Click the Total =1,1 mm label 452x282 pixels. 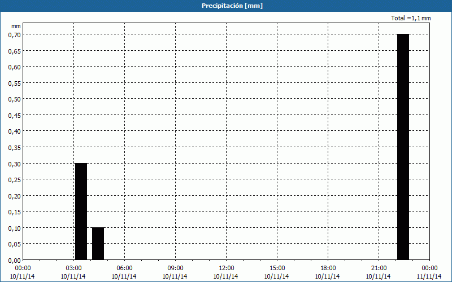(x=411, y=19)
